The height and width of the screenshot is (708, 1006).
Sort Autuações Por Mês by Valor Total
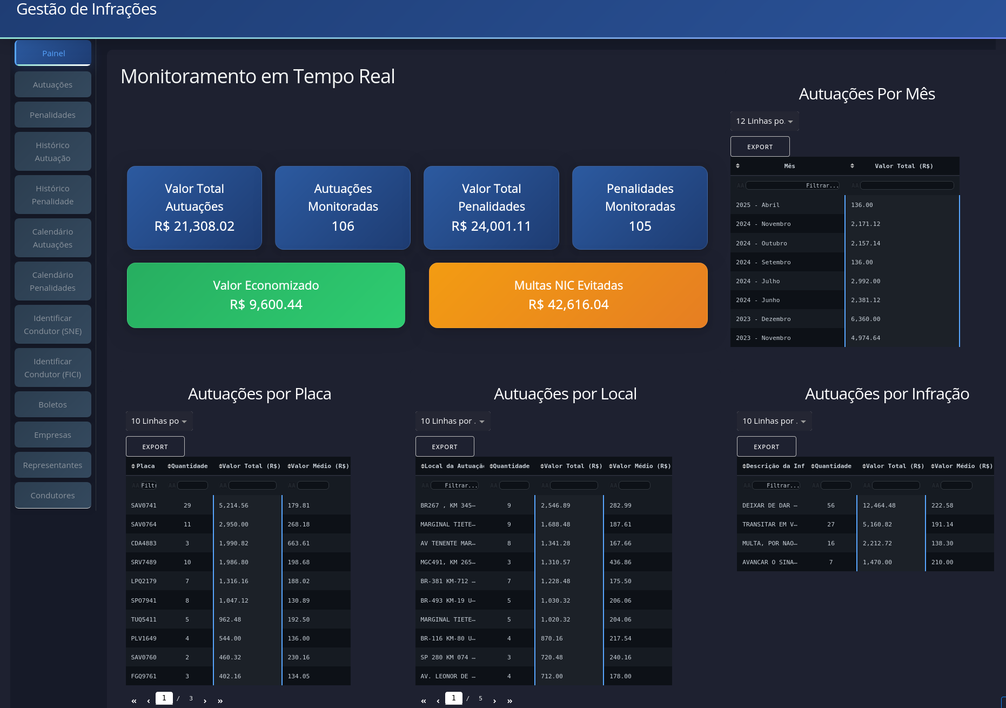(903, 166)
